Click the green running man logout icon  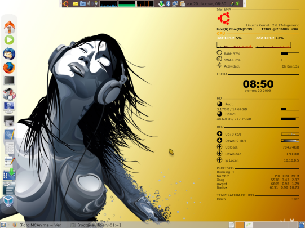[237, 3]
